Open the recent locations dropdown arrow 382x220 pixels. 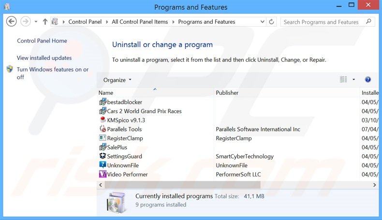(x=36, y=22)
